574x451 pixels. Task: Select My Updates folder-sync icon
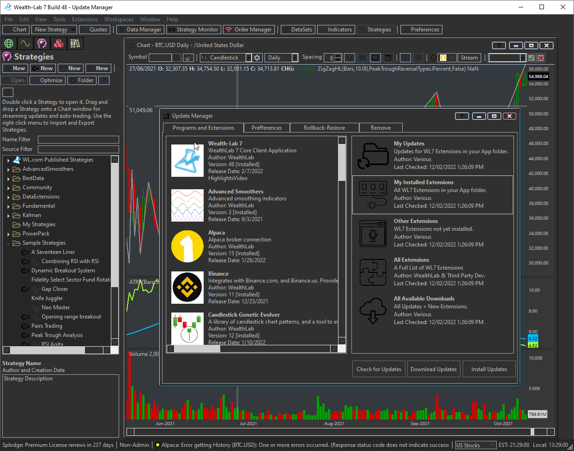click(373, 156)
